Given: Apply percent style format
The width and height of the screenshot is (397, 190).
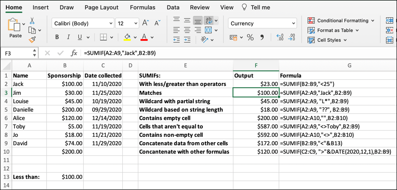Looking at the screenshot, I should pyautogui.click(x=250, y=37).
